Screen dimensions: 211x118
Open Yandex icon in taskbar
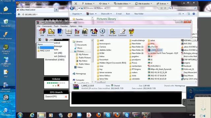pyautogui.click(x=89, y=115)
